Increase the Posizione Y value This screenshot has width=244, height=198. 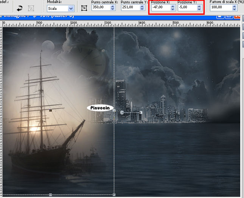tap(199, 6)
